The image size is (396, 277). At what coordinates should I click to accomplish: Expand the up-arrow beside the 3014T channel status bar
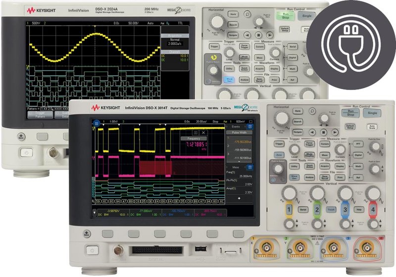pos(95,213)
